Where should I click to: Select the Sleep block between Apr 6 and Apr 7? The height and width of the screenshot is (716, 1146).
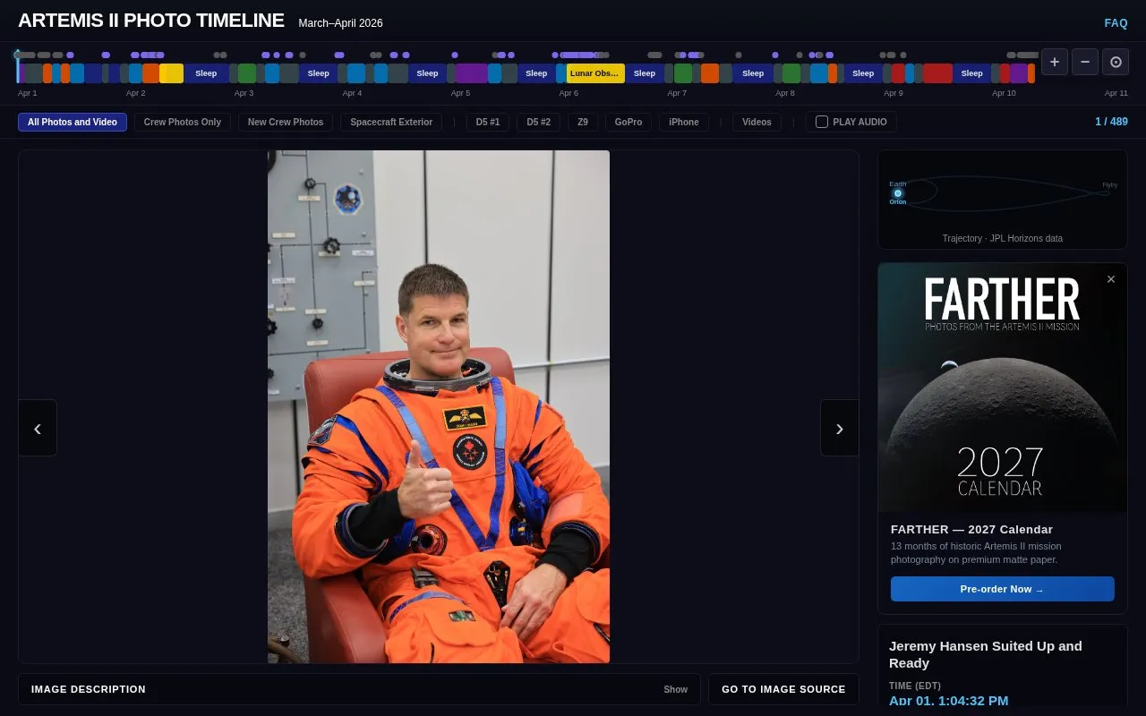[x=645, y=73]
